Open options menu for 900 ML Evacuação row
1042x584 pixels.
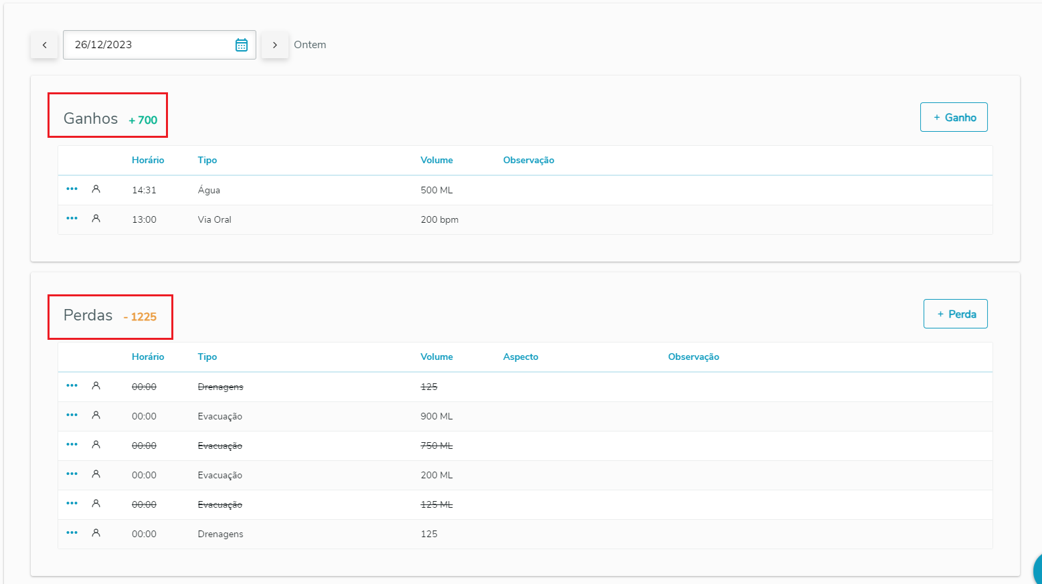pyautogui.click(x=72, y=415)
